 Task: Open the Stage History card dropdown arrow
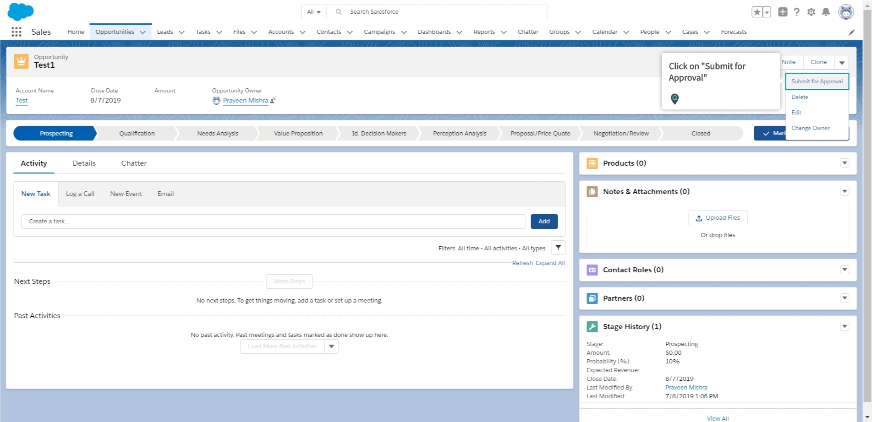(x=845, y=327)
